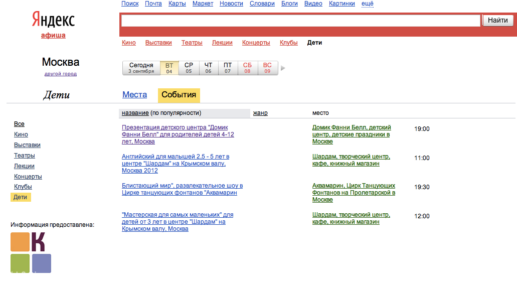517x284 pixels.
Task: Select the ЧТ 06 date tab
Action: [x=209, y=68]
